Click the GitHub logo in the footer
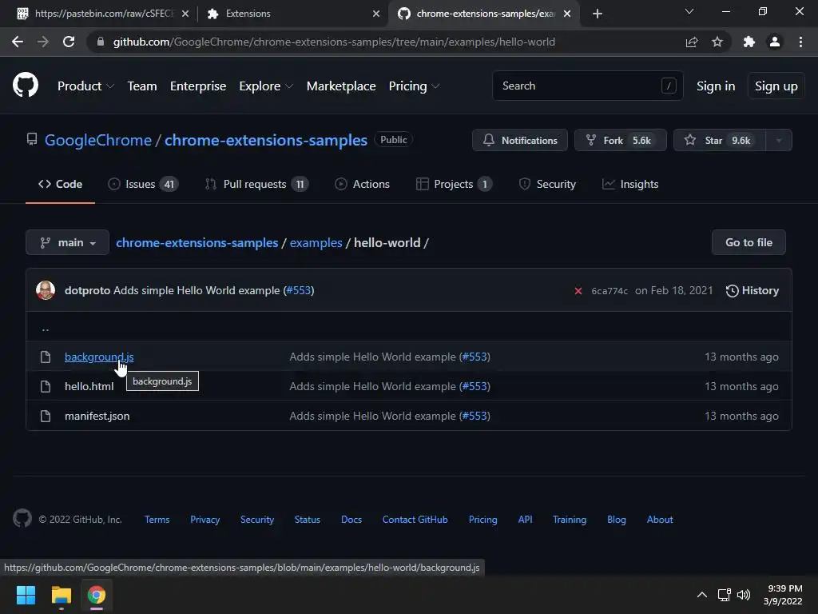 tap(22, 518)
